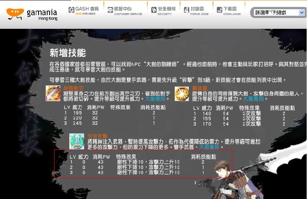Click the red-outlined skill stats table
This screenshot has width=307, height=199.
pos(143,164)
